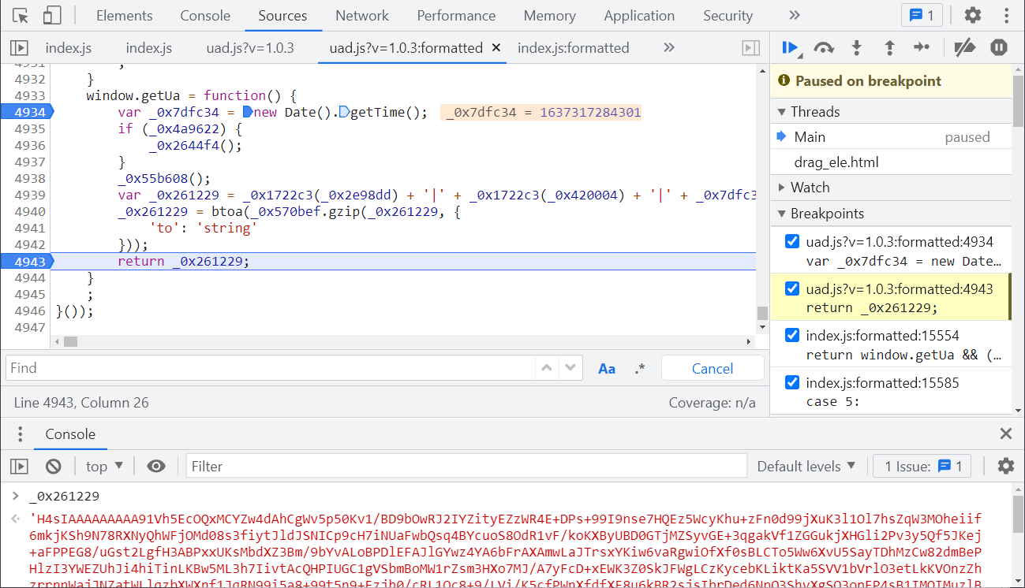
Task: Hide the debugger sidebar pane
Action: (751, 48)
